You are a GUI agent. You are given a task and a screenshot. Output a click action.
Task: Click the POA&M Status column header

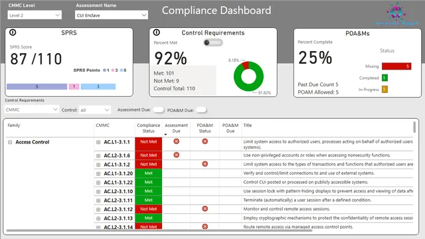205,128
